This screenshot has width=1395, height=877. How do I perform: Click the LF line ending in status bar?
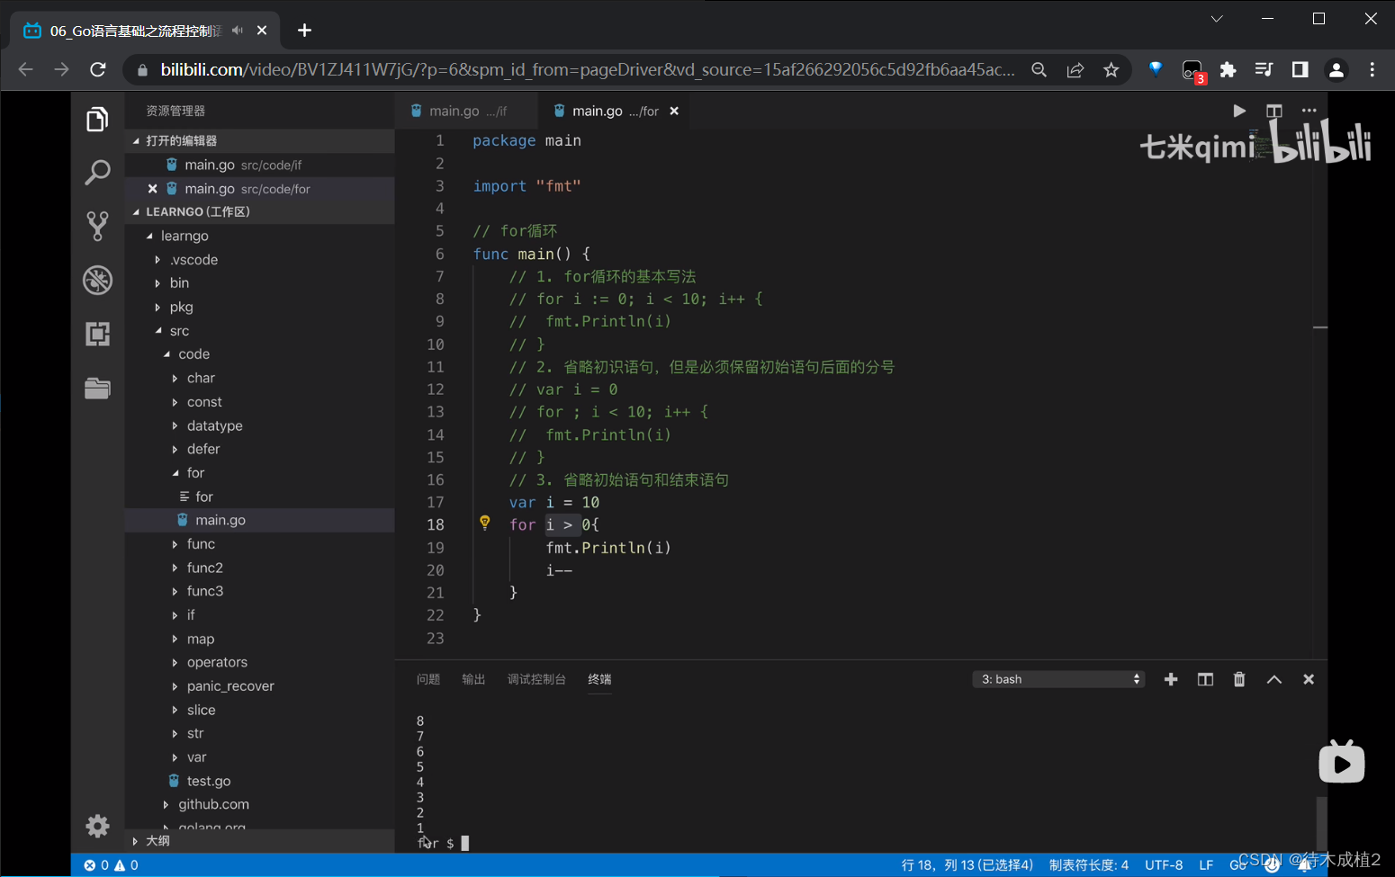tap(1206, 864)
